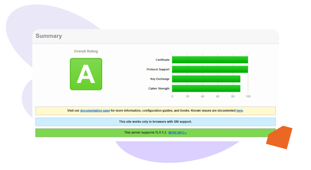Click the Key Exchange chart label
This screenshot has width=311, height=170.
click(x=160, y=79)
